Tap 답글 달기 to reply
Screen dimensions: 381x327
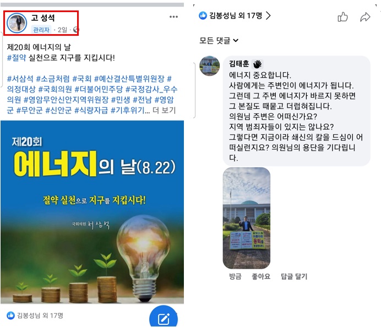coord(294,276)
